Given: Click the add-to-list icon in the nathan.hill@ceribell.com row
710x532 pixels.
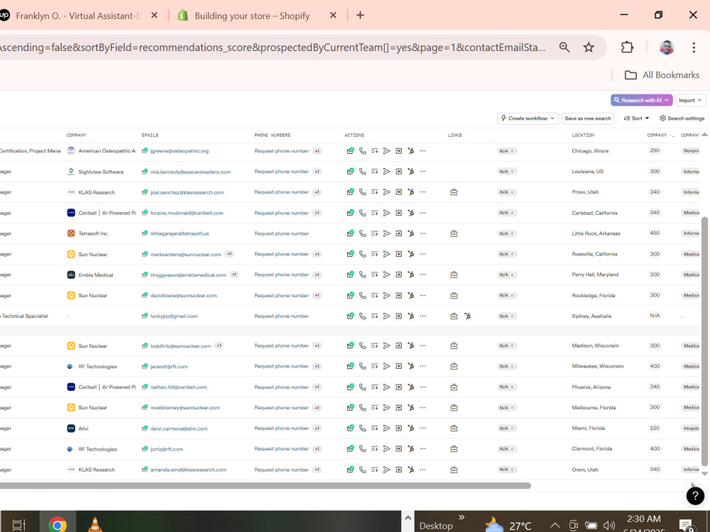Looking at the screenshot, I should pos(374,387).
